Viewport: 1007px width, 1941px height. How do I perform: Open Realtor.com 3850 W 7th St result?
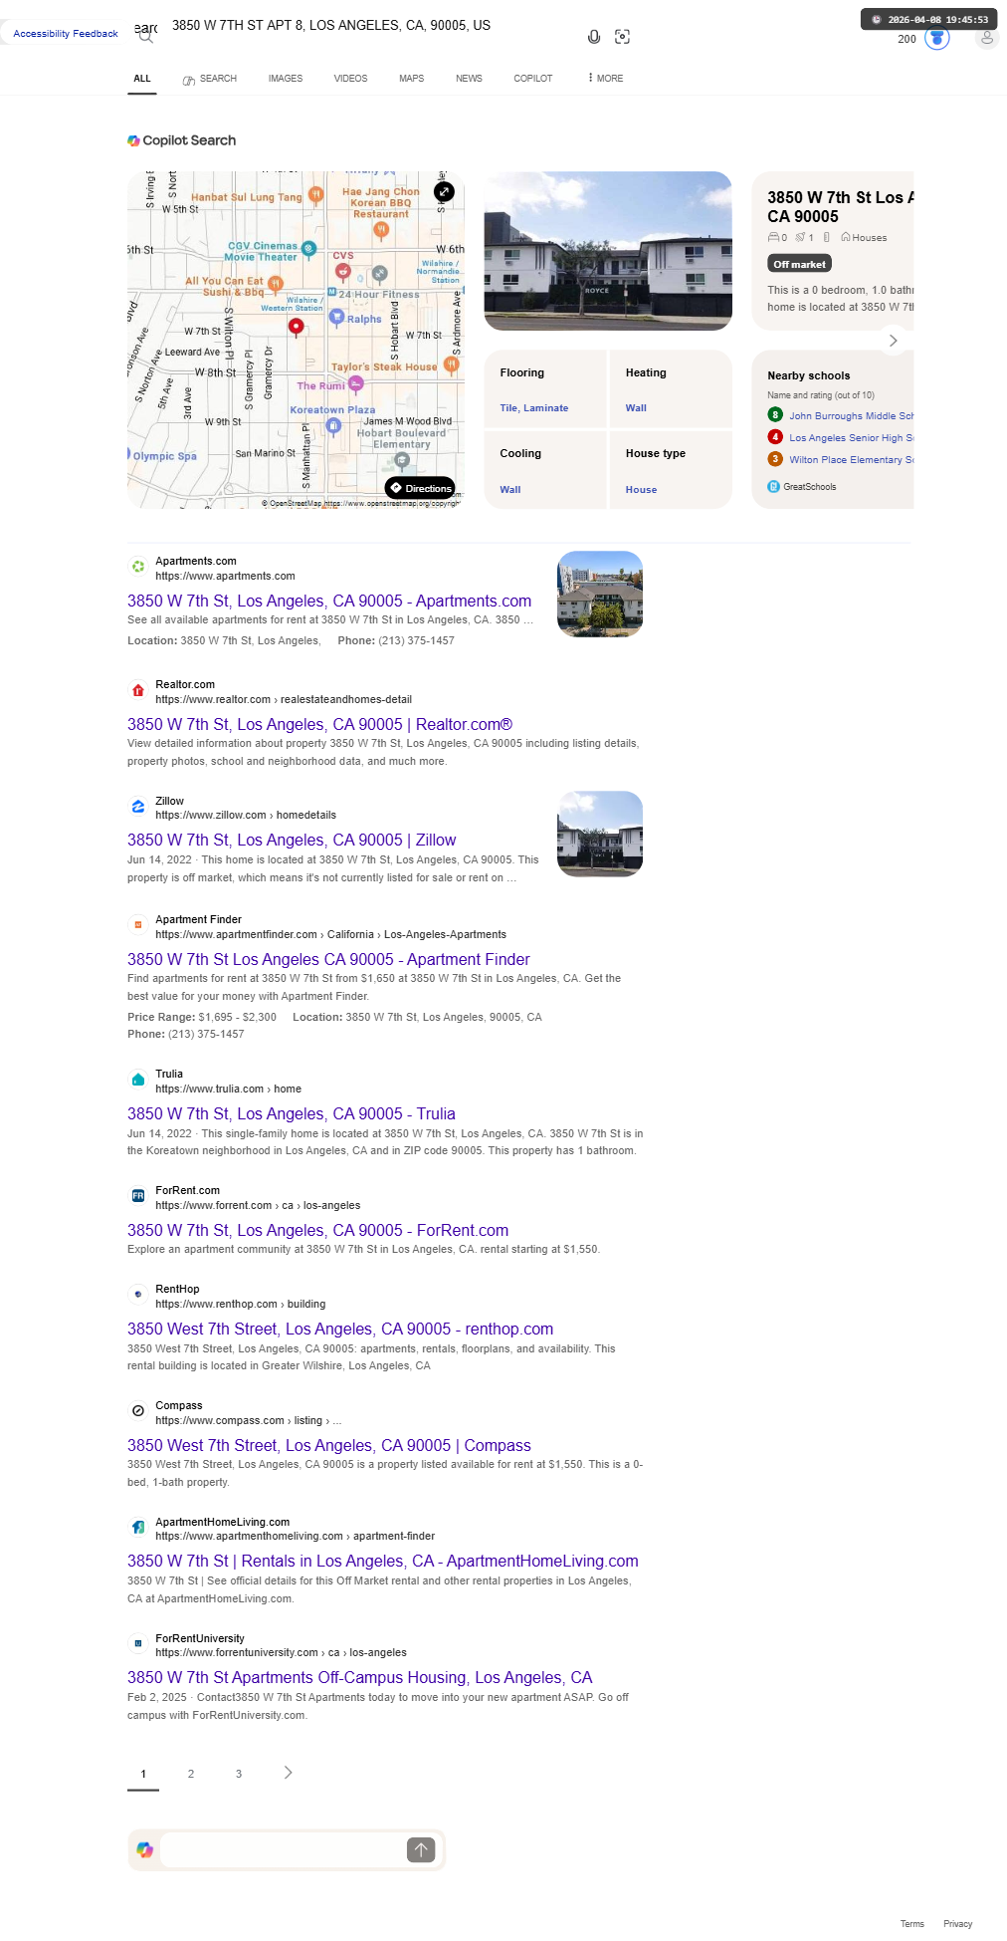click(320, 724)
